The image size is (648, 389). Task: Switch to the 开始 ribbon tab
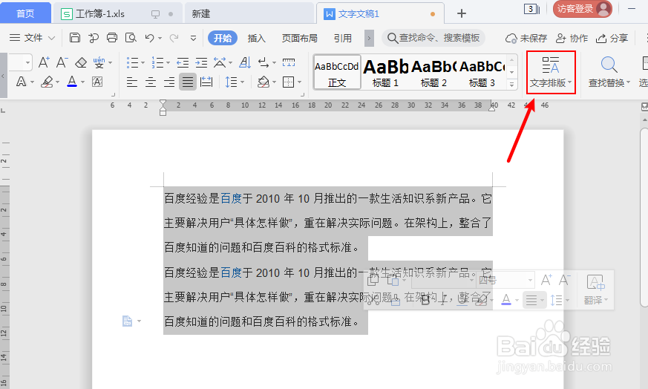223,38
